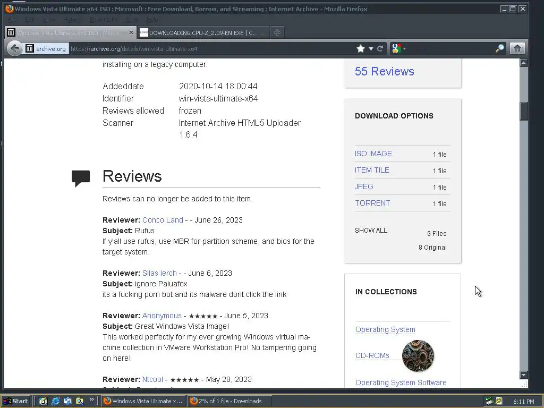This screenshot has width=544, height=408.
Task: Open the Bookmarks menu
Action: tap(103, 20)
